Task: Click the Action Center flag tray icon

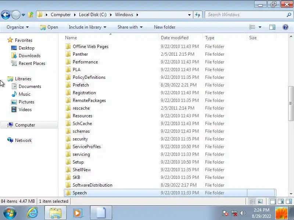Action: tap(225, 213)
